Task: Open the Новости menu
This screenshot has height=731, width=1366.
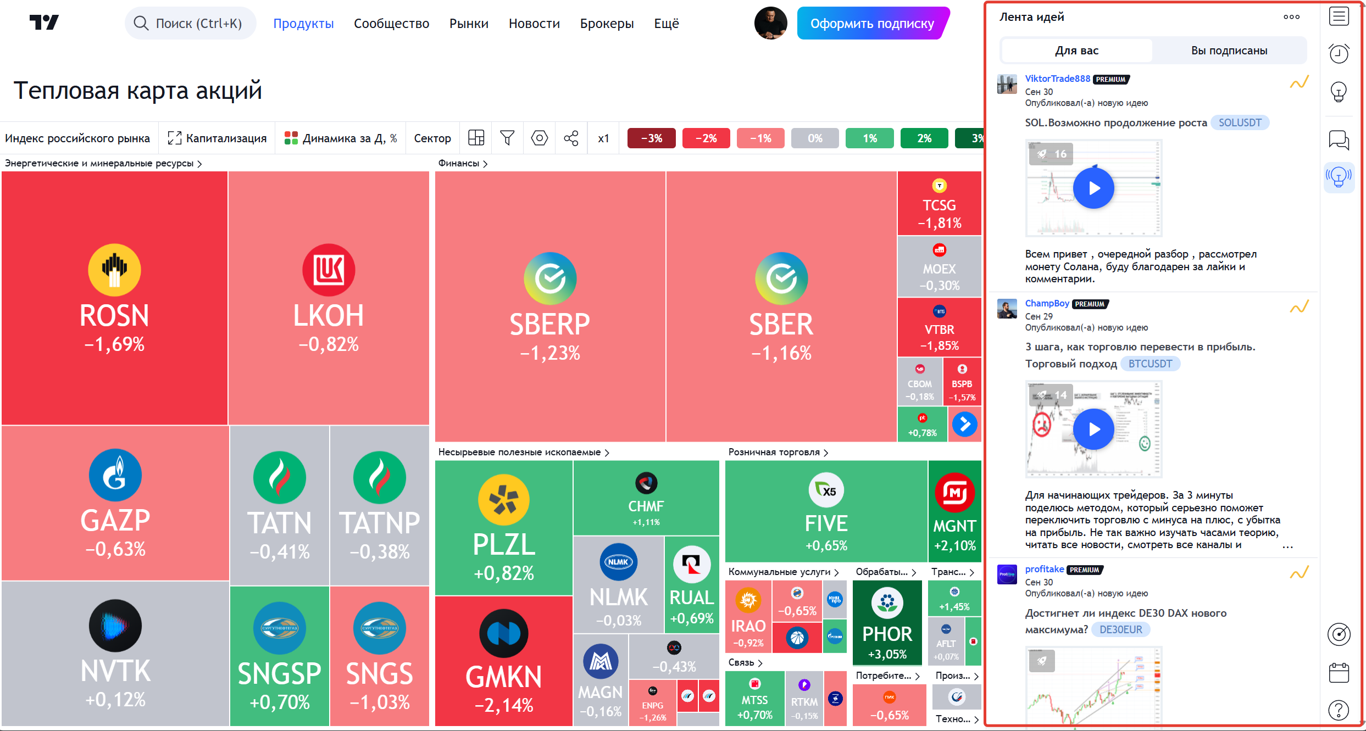Action: click(534, 23)
